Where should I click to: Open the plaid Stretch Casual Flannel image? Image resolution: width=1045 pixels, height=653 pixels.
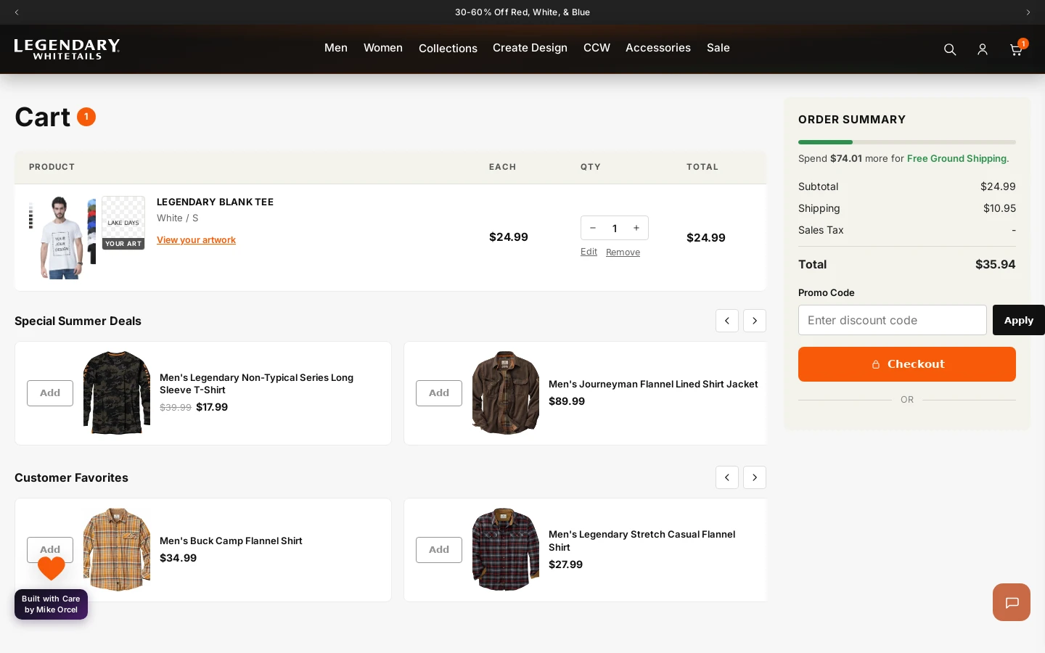point(506,550)
